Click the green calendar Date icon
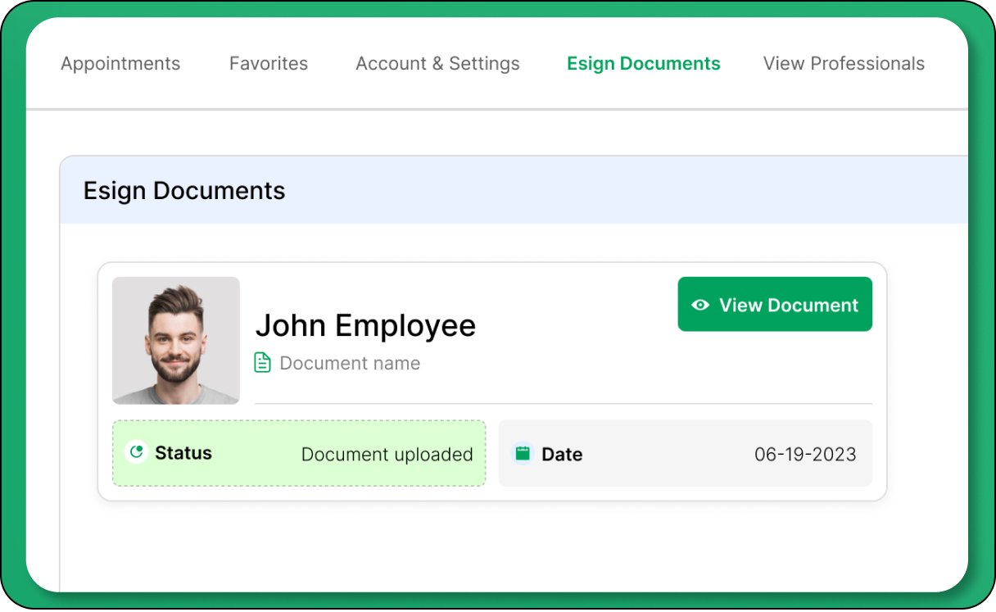The image size is (996, 612). click(x=523, y=453)
